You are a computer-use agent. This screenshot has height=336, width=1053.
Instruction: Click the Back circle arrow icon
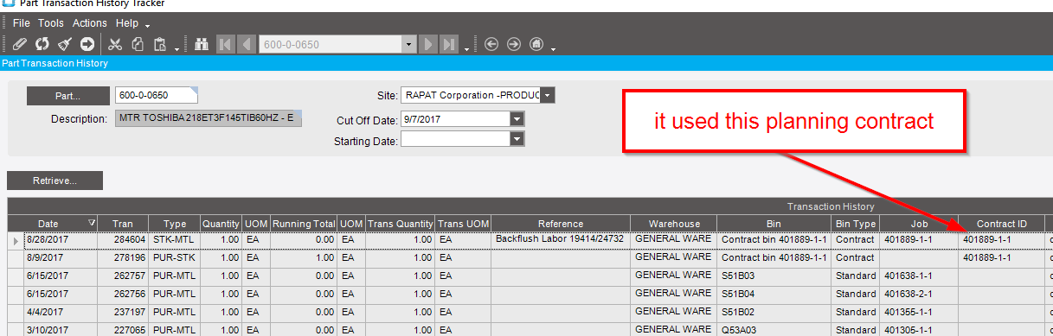pyautogui.click(x=491, y=44)
